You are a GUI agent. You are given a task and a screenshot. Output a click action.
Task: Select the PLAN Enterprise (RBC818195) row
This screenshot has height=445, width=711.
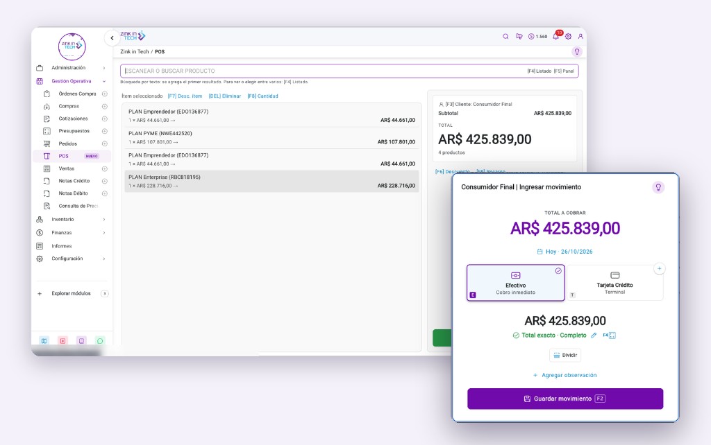click(x=271, y=182)
